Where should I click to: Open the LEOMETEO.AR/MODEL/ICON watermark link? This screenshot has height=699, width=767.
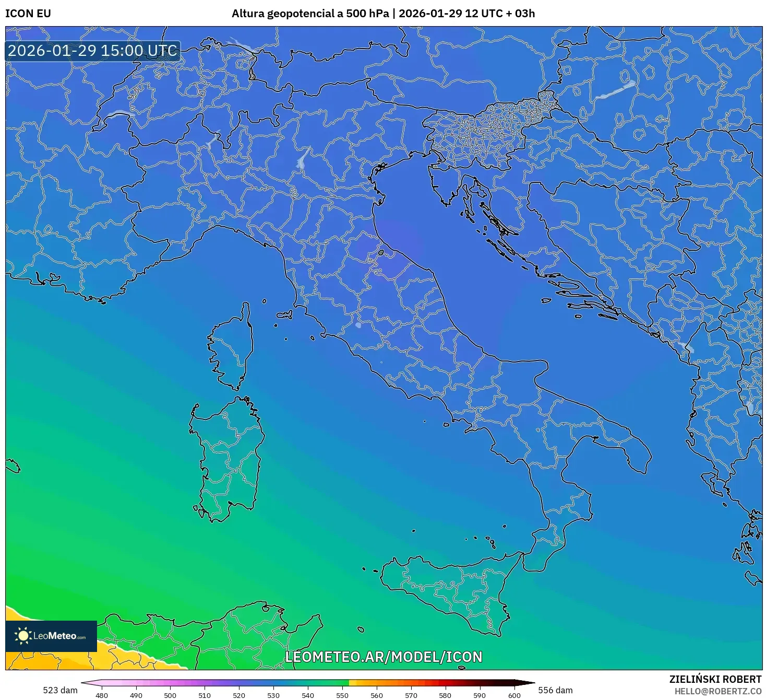pos(383,657)
